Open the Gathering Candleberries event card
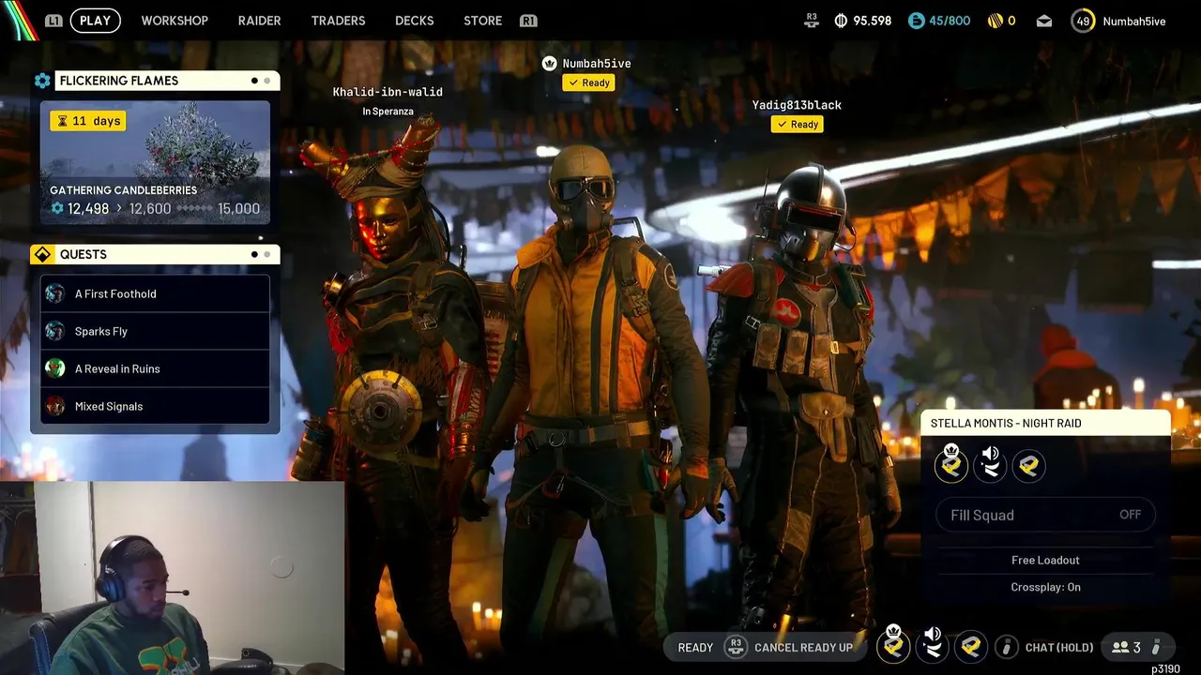The height and width of the screenshot is (675, 1201). [x=155, y=162]
